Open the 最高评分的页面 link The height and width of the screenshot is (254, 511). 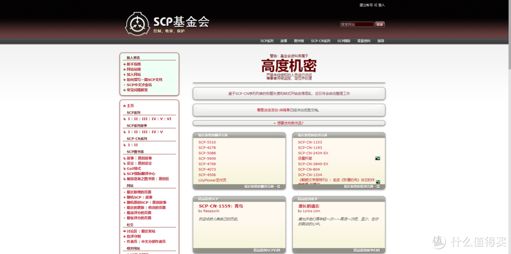(139, 213)
